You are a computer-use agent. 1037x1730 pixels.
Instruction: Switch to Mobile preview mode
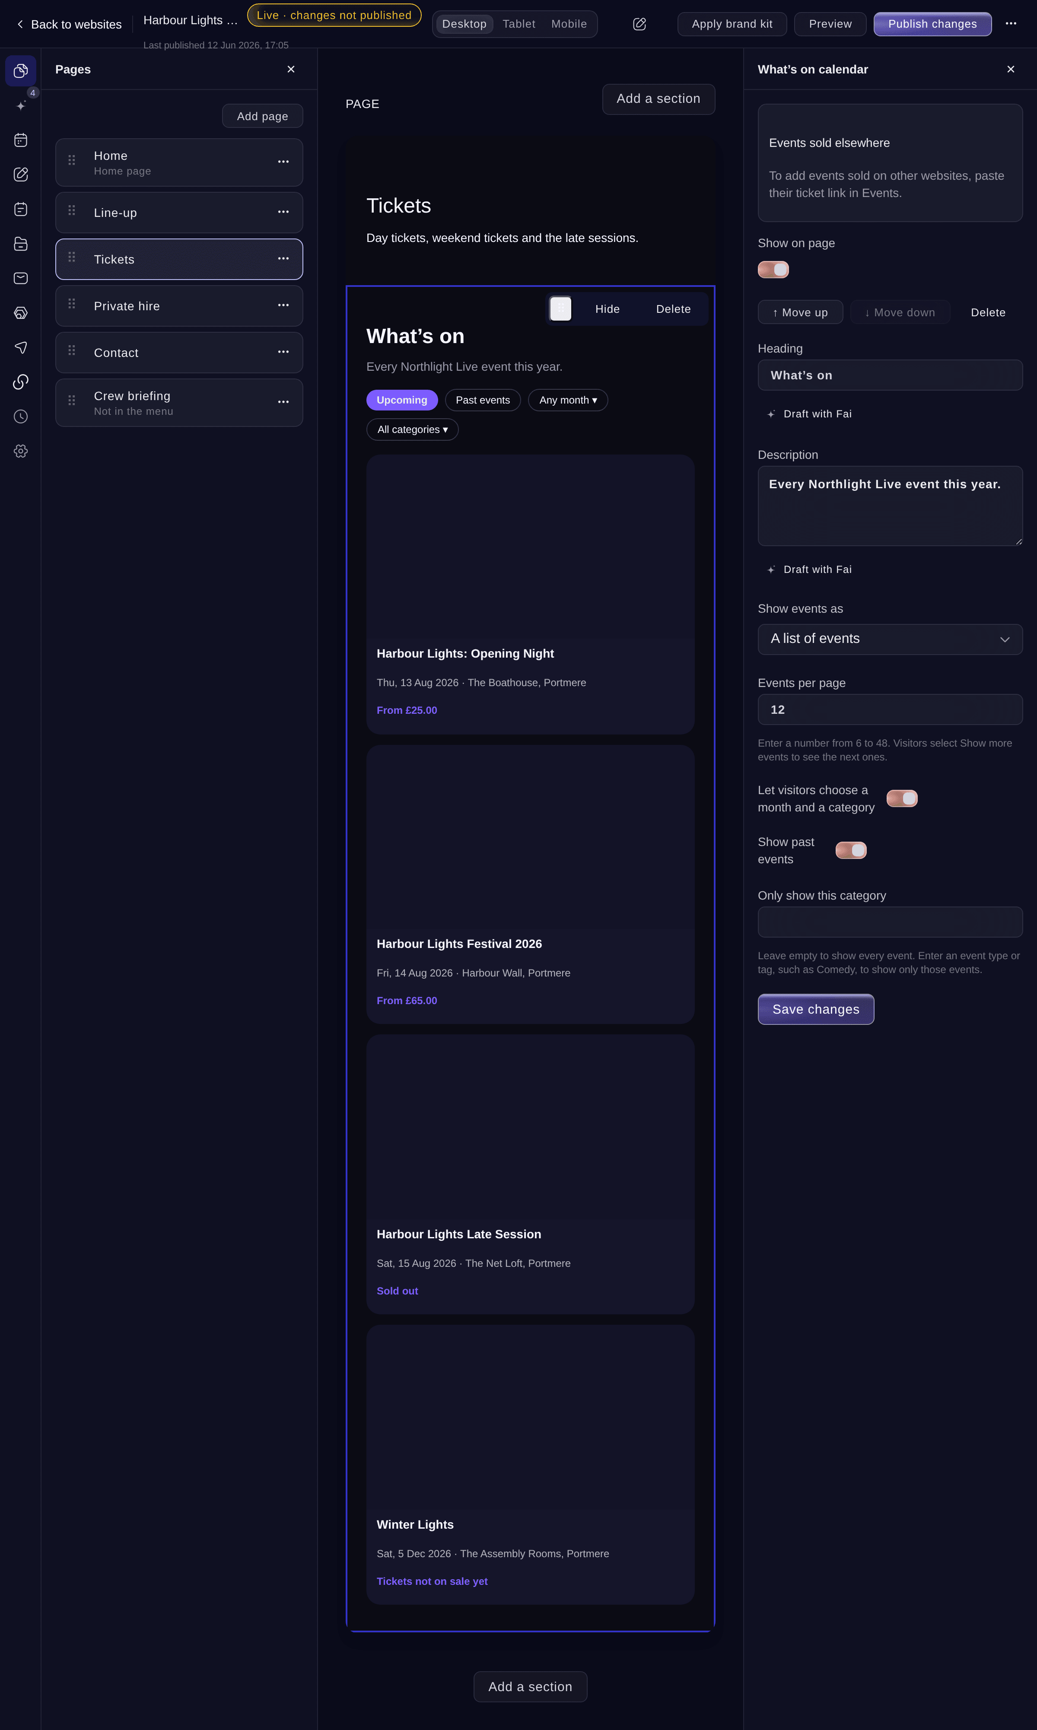(x=569, y=24)
